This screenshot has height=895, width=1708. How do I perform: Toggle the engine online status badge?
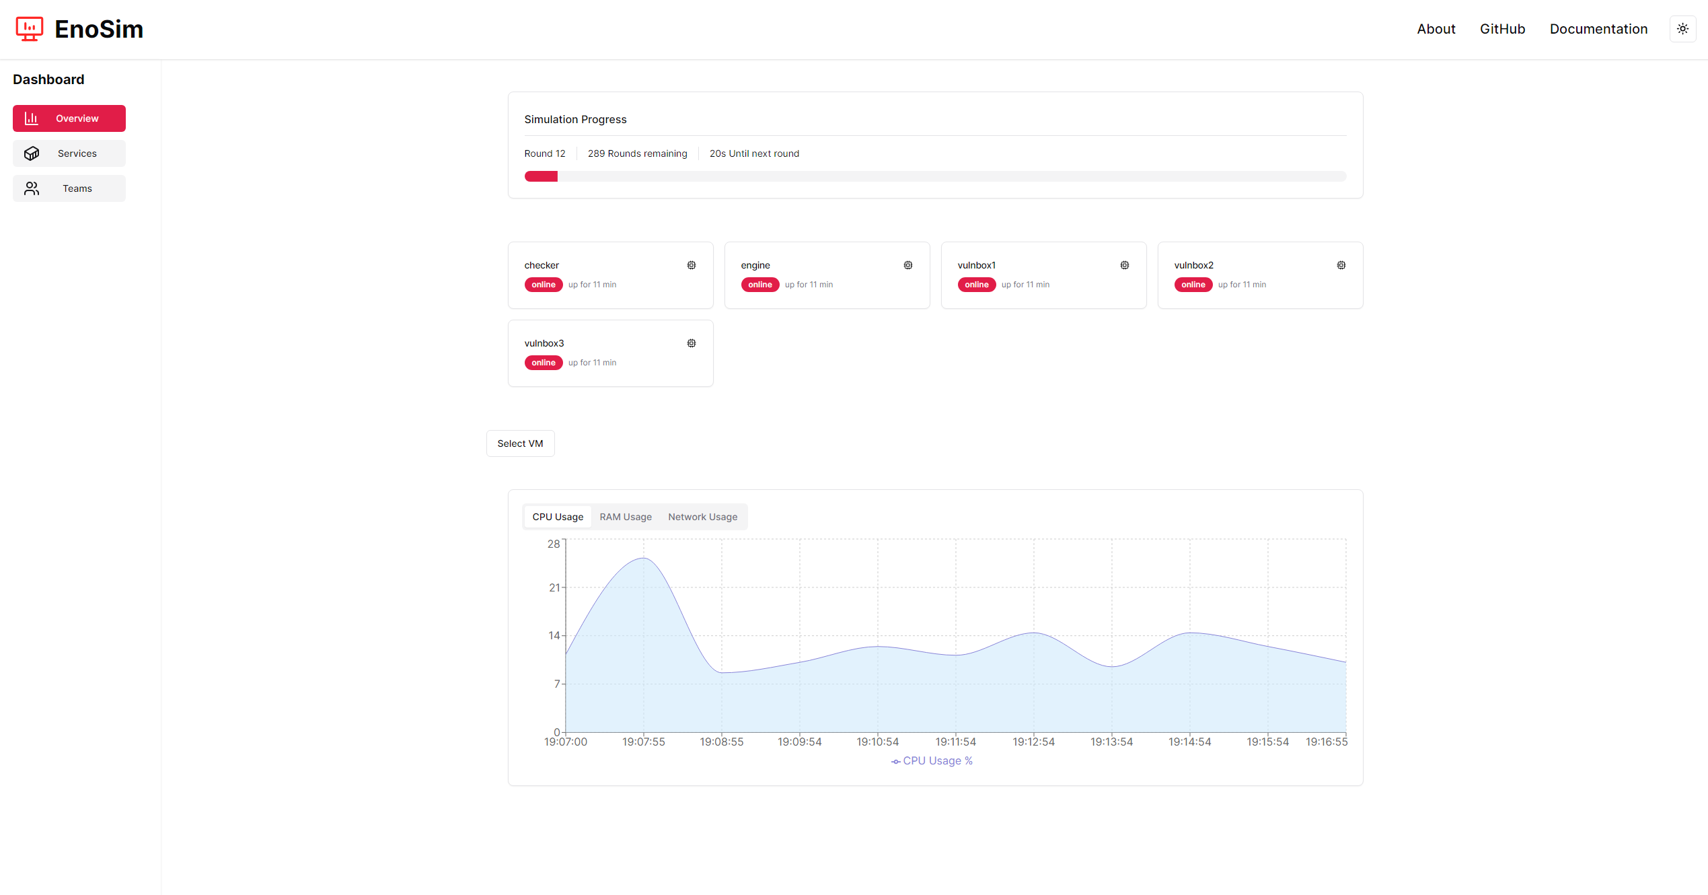[x=759, y=285]
